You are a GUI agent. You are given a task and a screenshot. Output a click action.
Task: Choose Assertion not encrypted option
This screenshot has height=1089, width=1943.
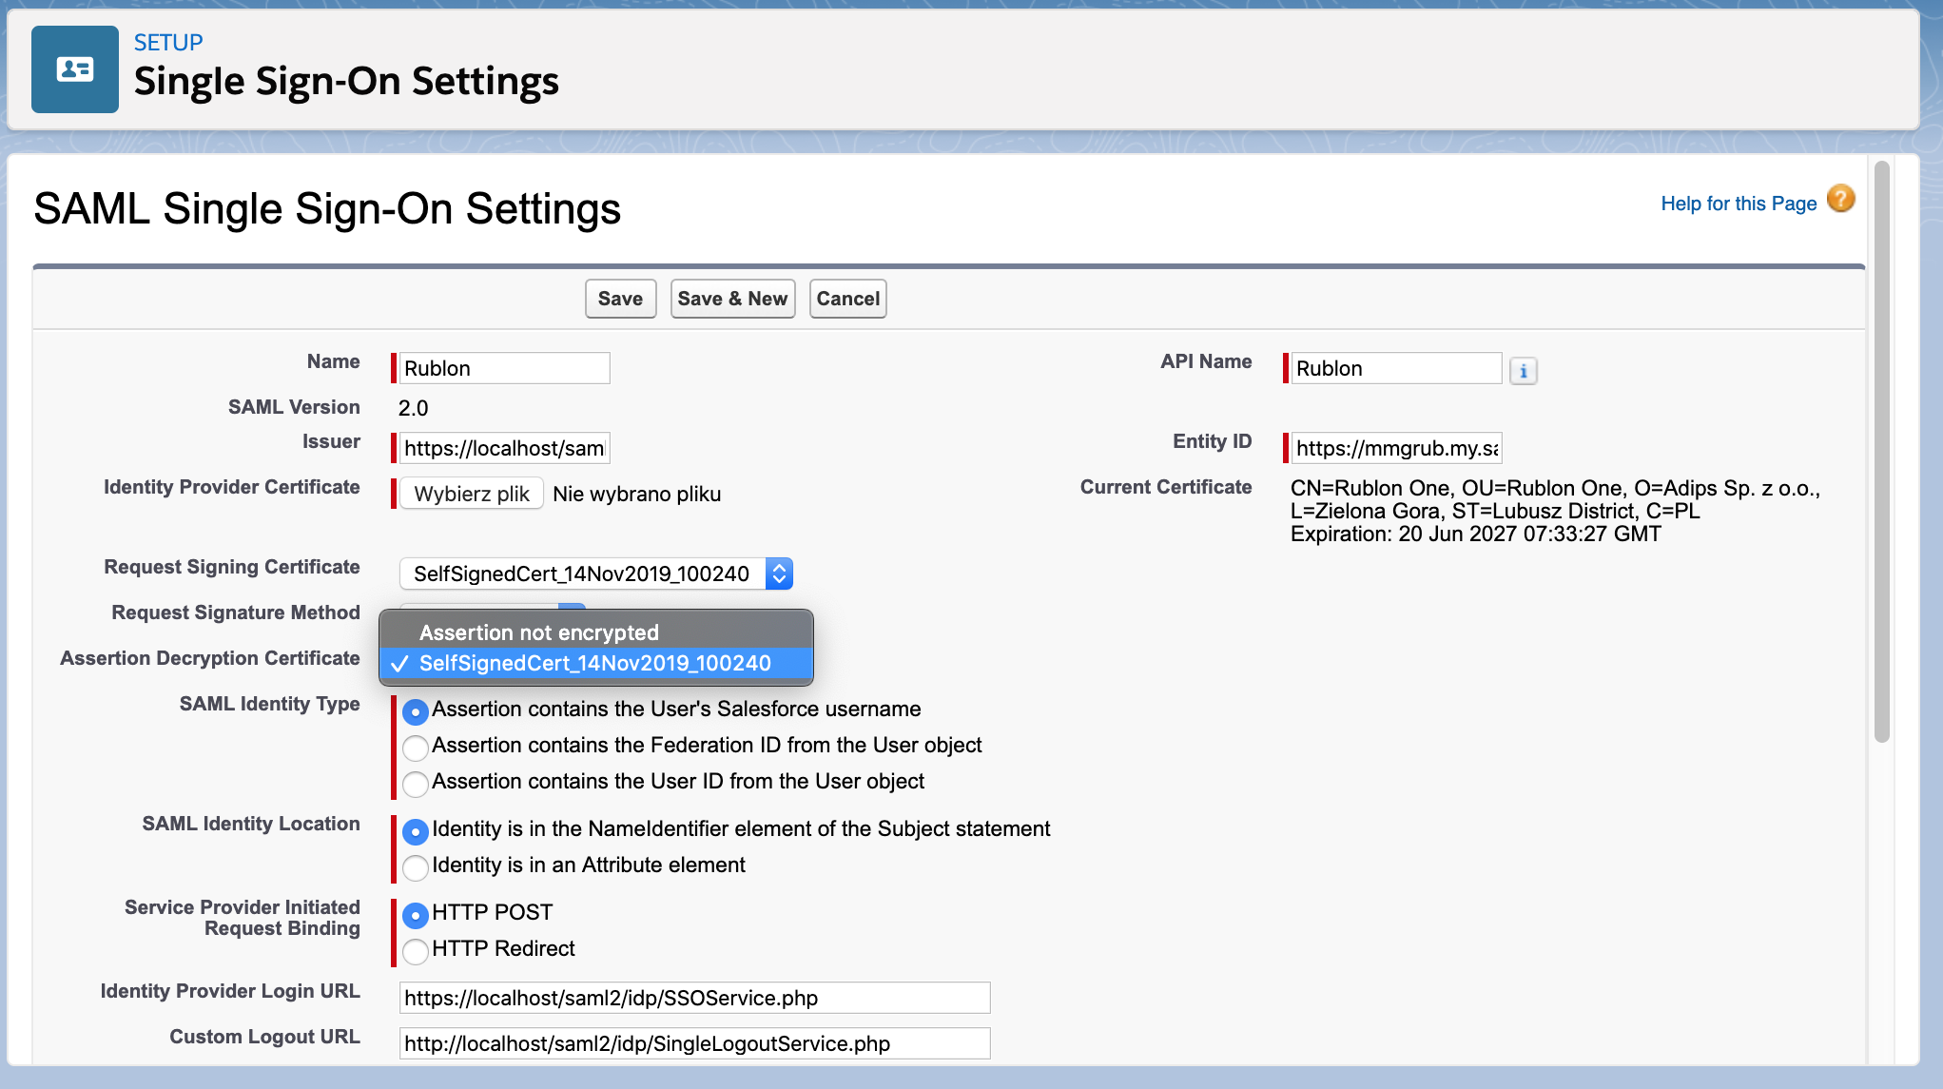click(x=539, y=632)
